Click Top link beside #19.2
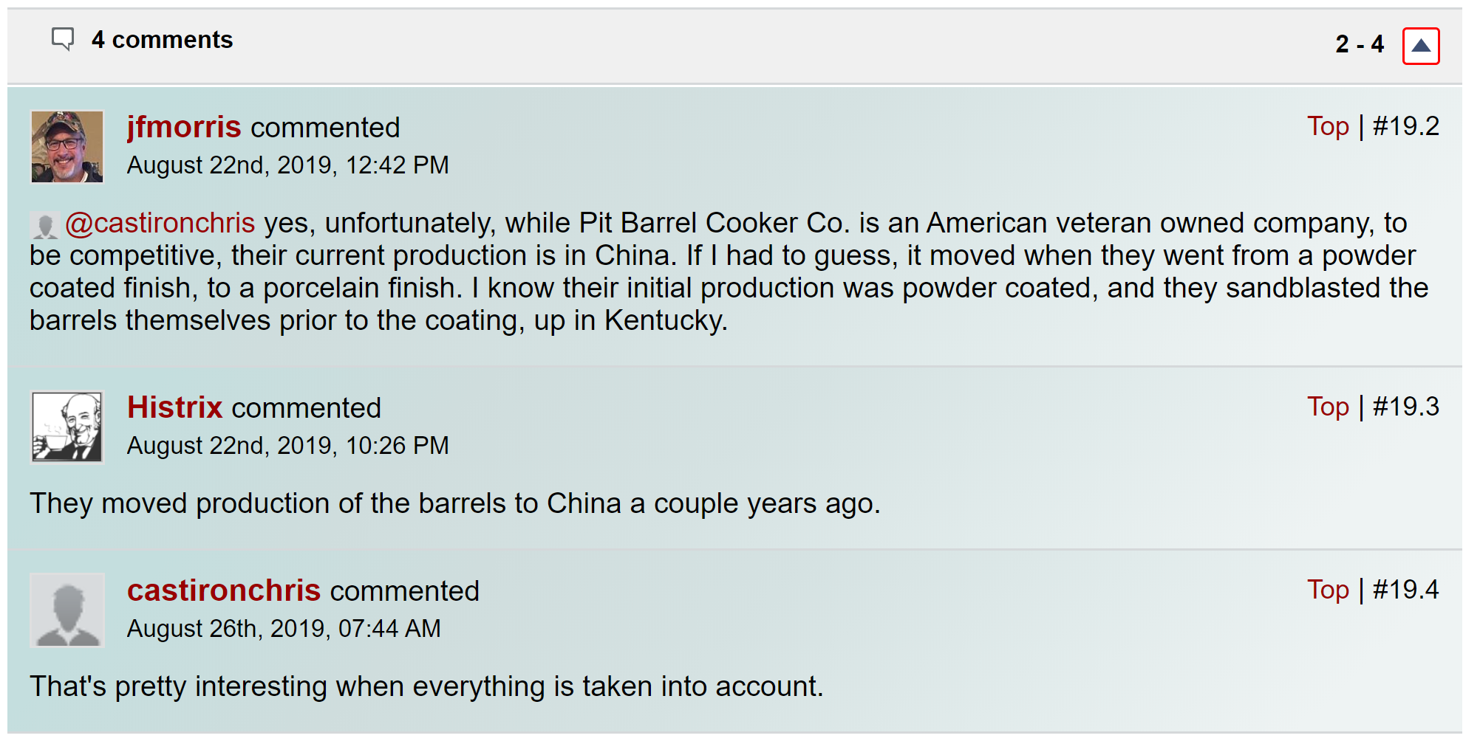 [x=1328, y=127]
